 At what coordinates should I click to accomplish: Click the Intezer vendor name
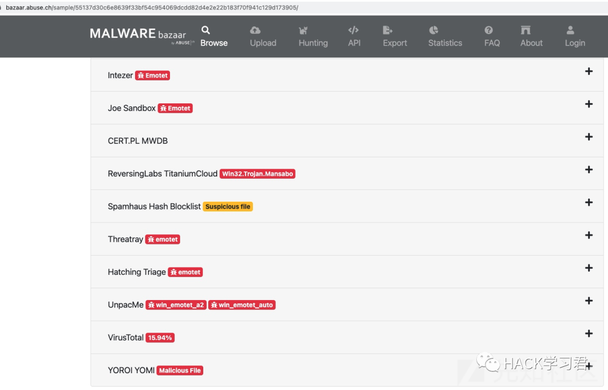[x=120, y=75]
